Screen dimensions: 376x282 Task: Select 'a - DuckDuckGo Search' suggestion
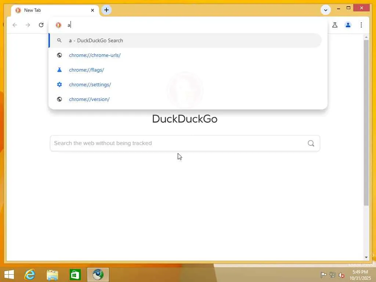pyautogui.click(x=185, y=40)
